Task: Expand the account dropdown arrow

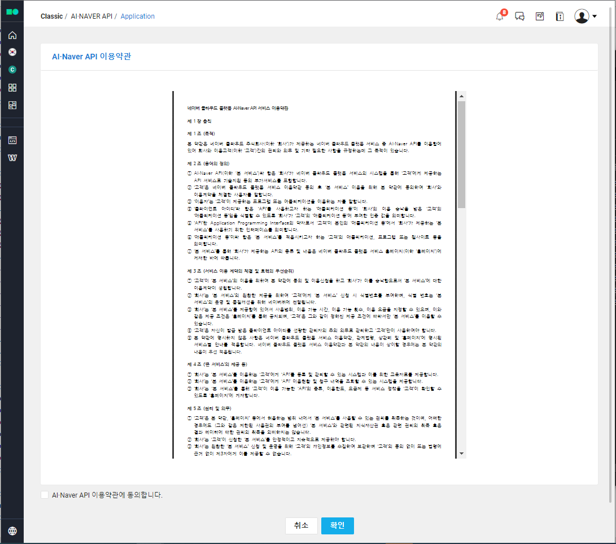Action: coord(595,16)
